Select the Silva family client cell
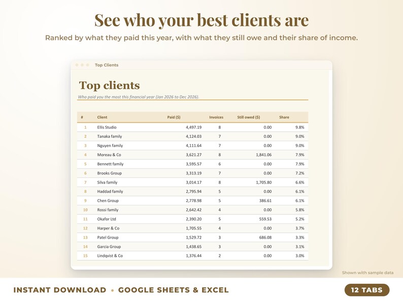This screenshot has width=403, height=302. (x=107, y=182)
